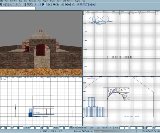Viewport: 160px width, 133px height.
Task: Open the Curve menu
Action: (x=59, y=1)
